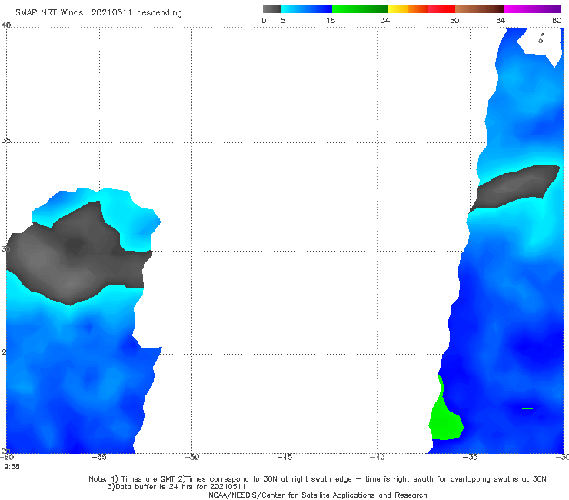The width and height of the screenshot is (569, 500).
Task: Click the longitude label '-40' on bottom axis
Action: click(x=377, y=457)
